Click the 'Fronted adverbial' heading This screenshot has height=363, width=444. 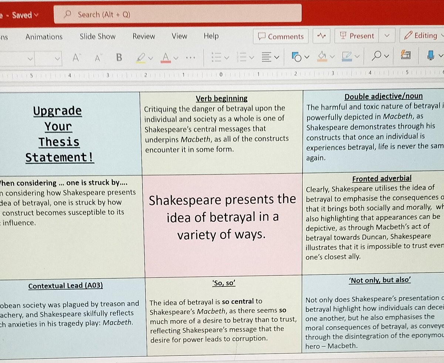pos(382,179)
